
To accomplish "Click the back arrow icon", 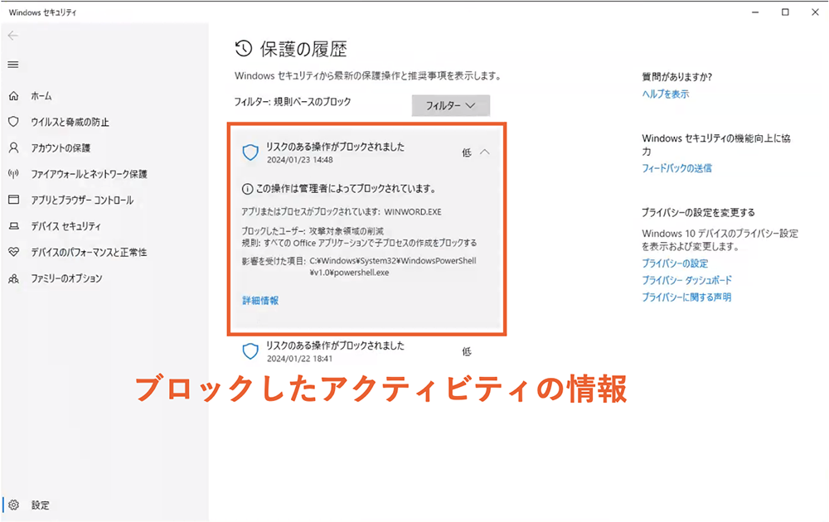I will [13, 36].
